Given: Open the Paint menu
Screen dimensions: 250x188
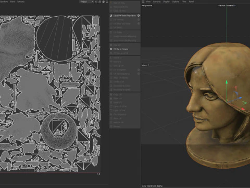Looking at the screenshot, I should pyautogui.click(x=12, y=2).
